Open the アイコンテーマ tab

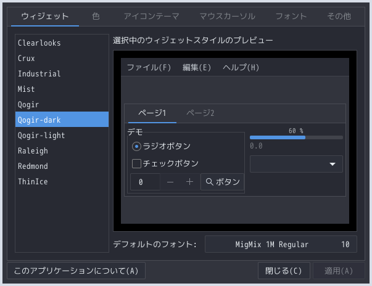(x=151, y=17)
